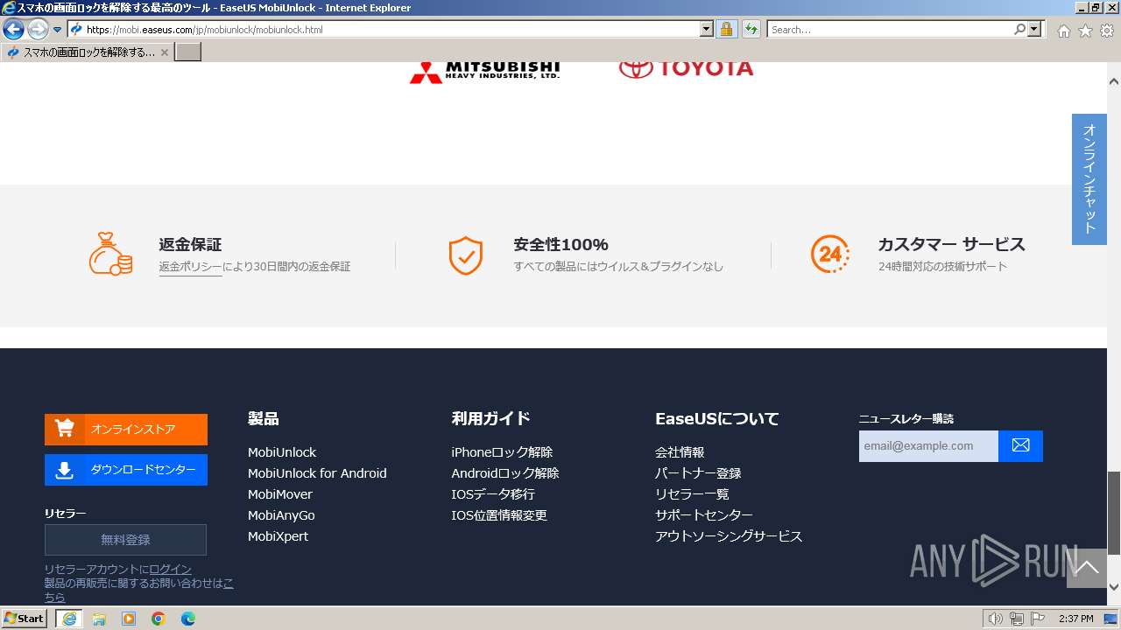Submit newsletter with the envelope button
Viewport: 1121px width, 630px height.
1021,446
